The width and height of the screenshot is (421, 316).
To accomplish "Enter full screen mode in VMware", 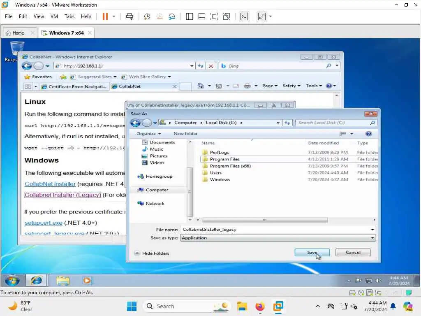I will 214,16.
